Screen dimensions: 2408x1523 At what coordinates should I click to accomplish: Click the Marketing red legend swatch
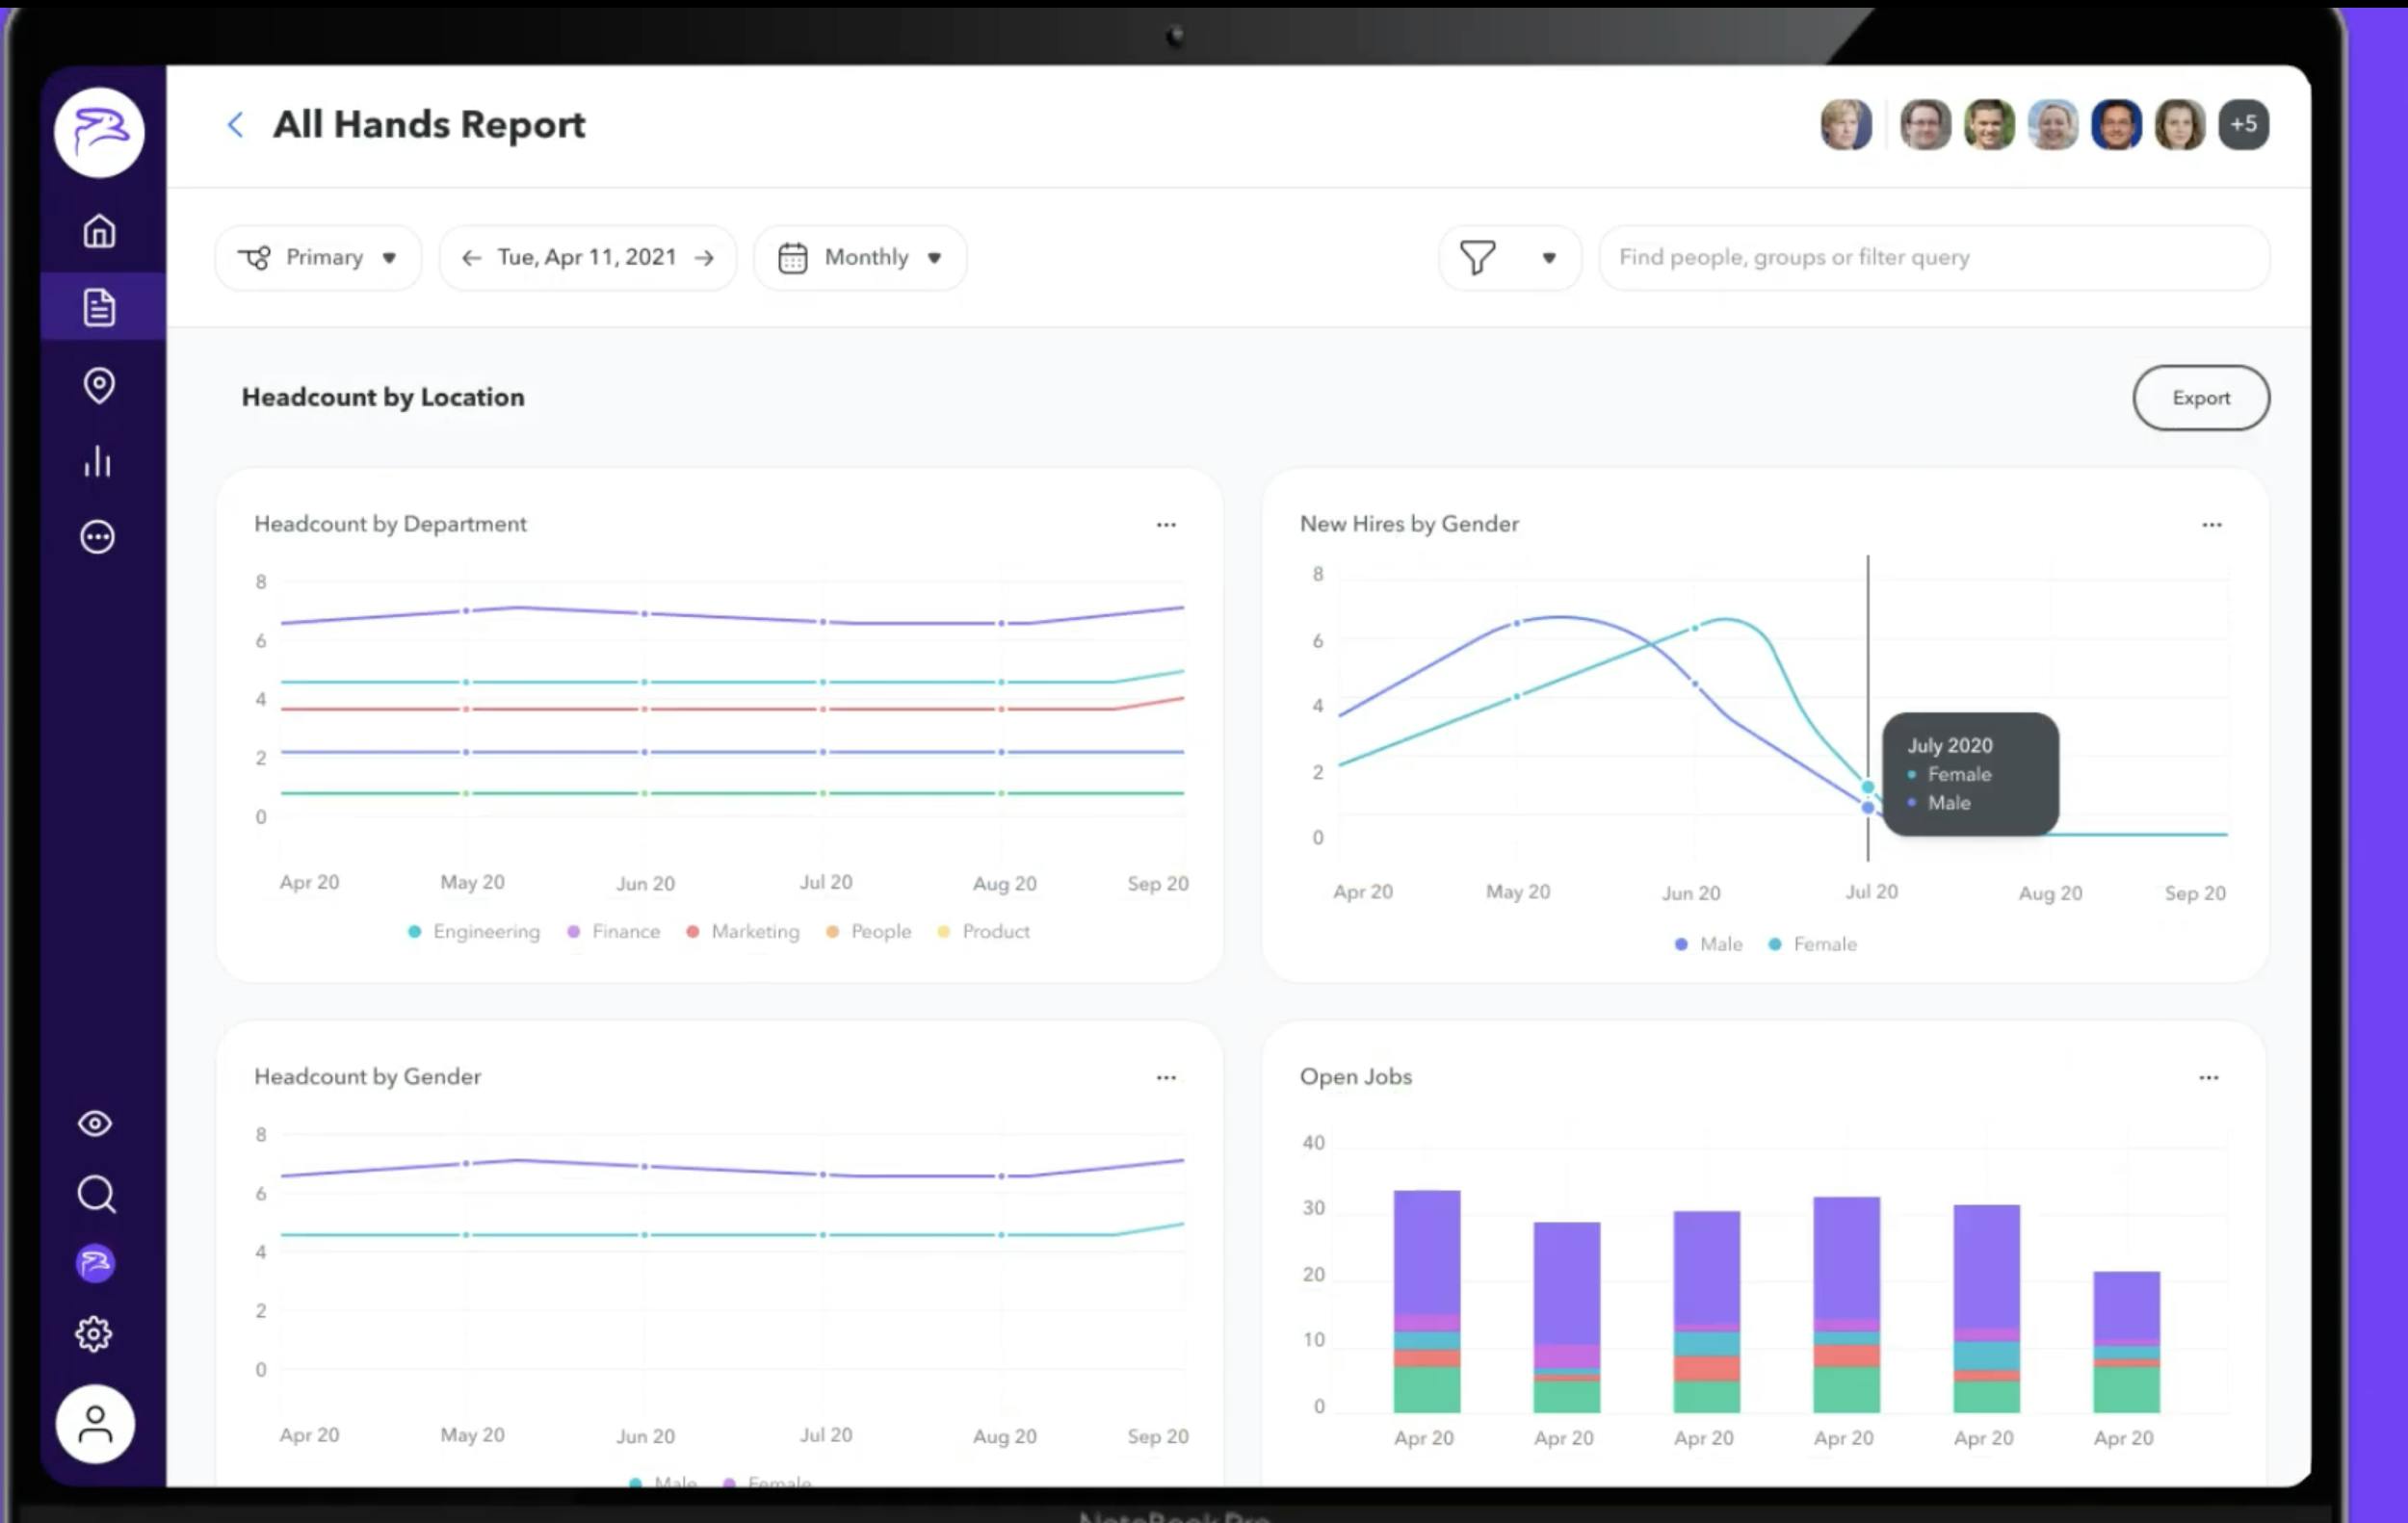pyautogui.click(x=692, y=931)
